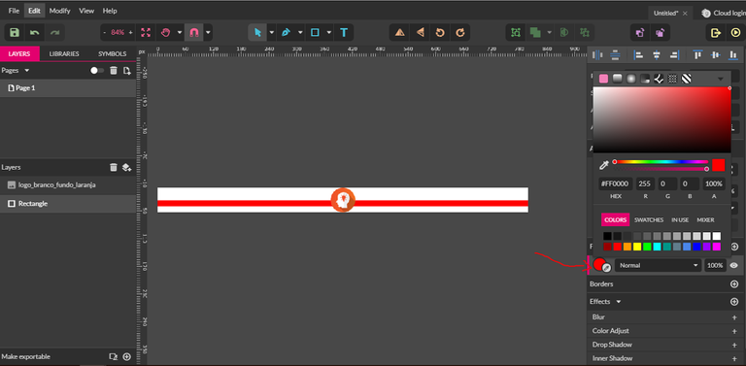
Task: Open the Pages dropdown arrow
Action: pyautogui.click(x=26, y=70)
